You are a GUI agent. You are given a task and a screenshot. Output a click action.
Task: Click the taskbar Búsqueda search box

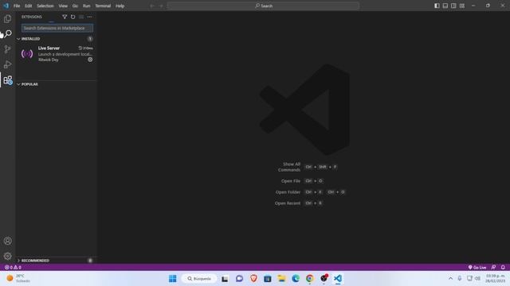(199, 279)
